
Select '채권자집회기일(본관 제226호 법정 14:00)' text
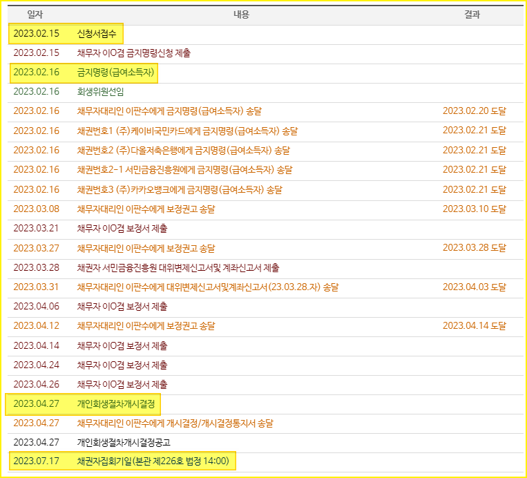153,461
